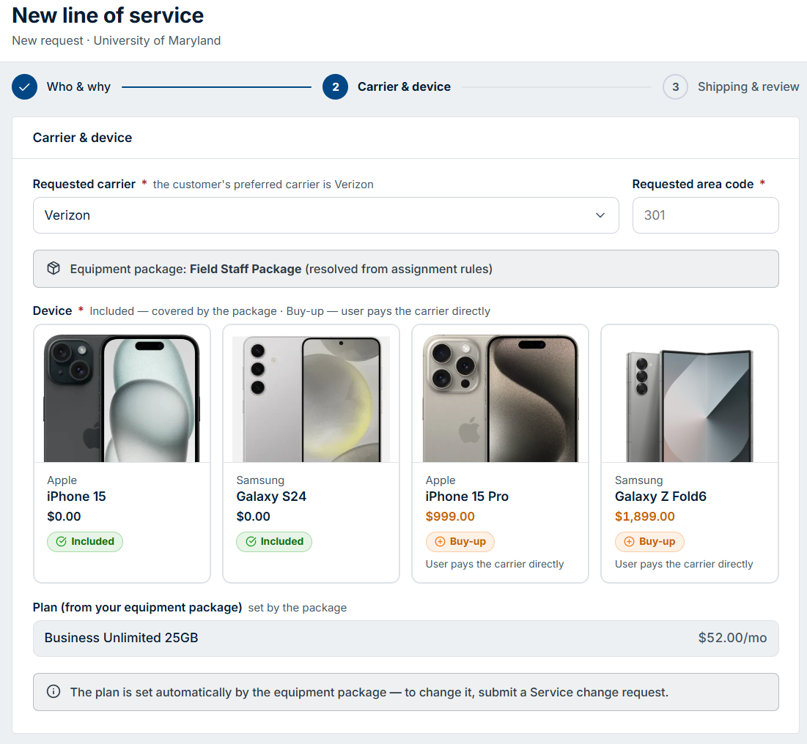
Task: Click the Carrier & device panel header
Action: point(82,138)
